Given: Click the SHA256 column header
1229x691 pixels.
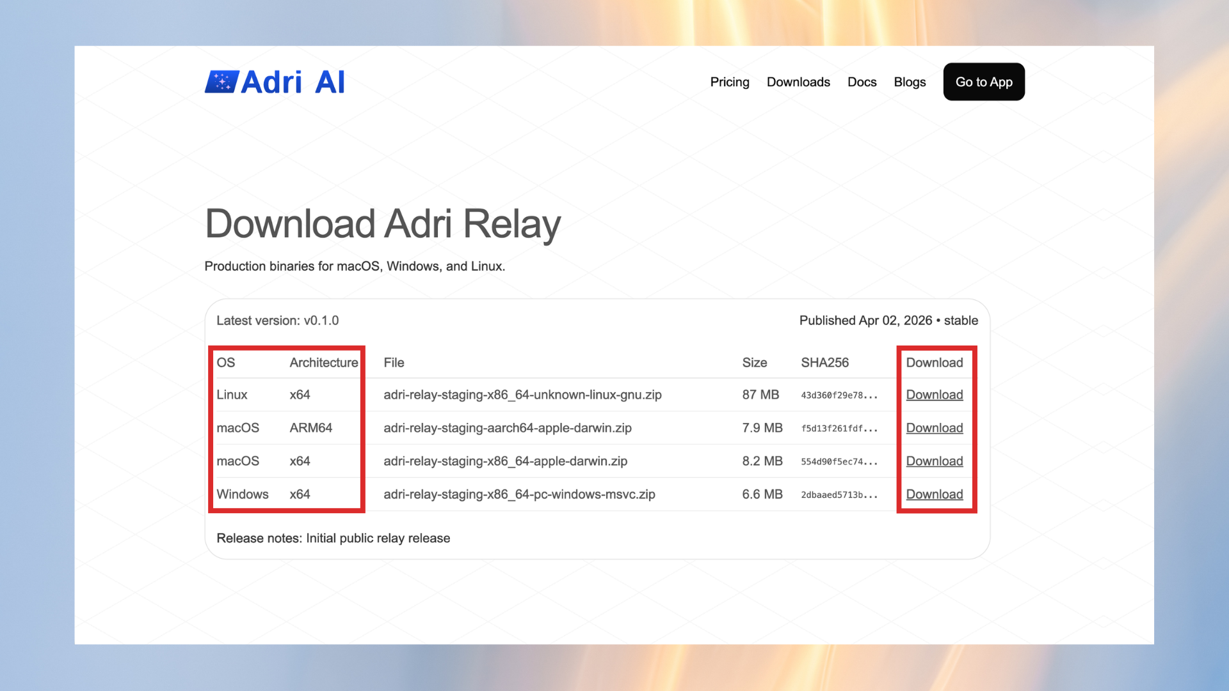Looking at the screenshot, I should tap(825, 363).
